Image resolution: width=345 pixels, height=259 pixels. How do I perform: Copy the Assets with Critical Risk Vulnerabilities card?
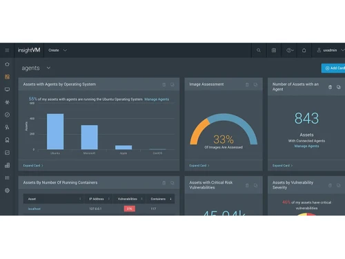pyautogui.click(x=255, y=185)
